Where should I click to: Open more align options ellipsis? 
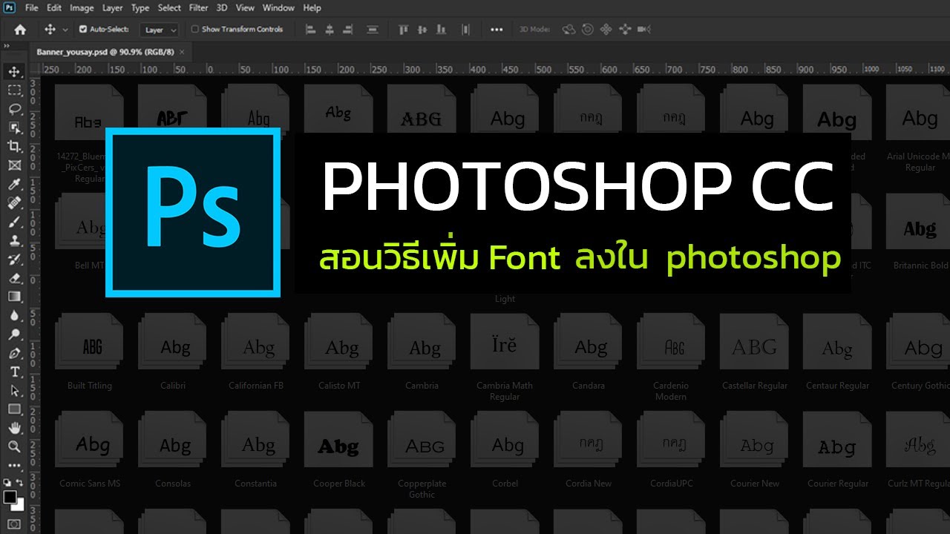tap(497, 30)
